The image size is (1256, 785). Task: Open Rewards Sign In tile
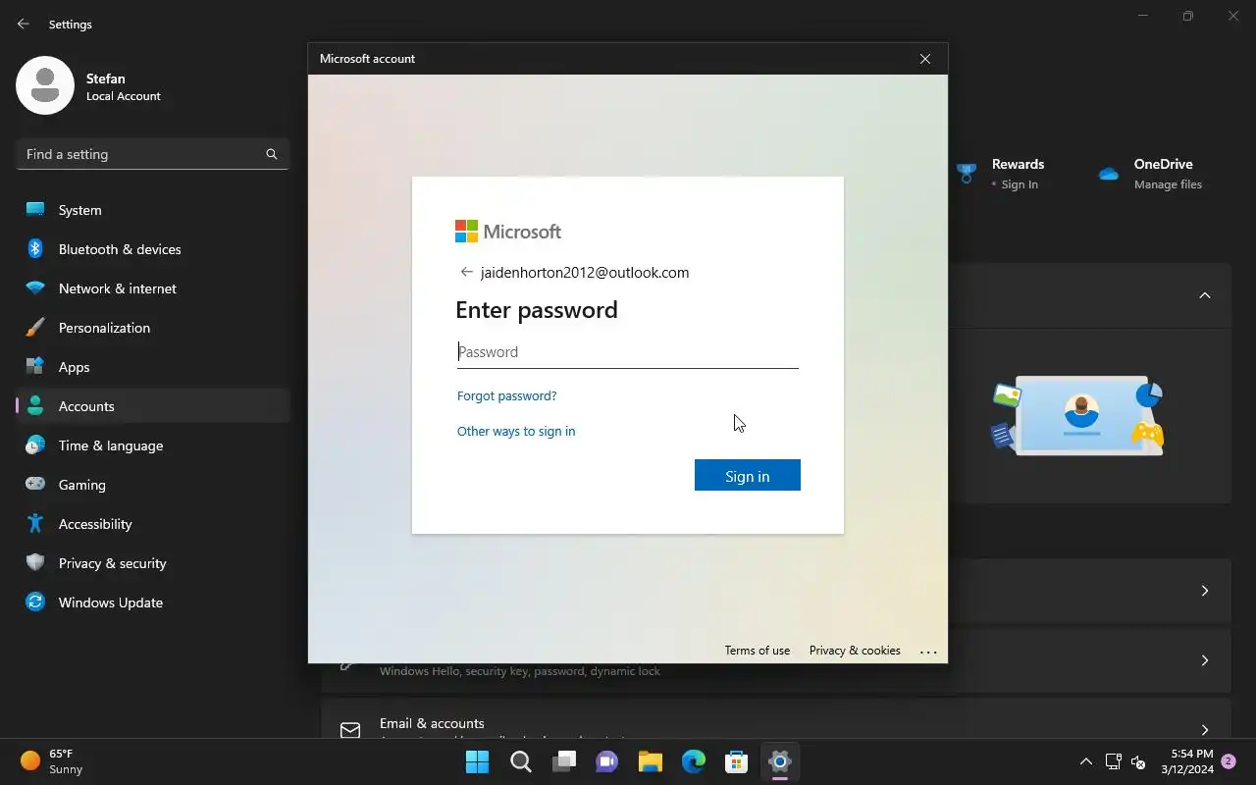[x=1002, y=174]
